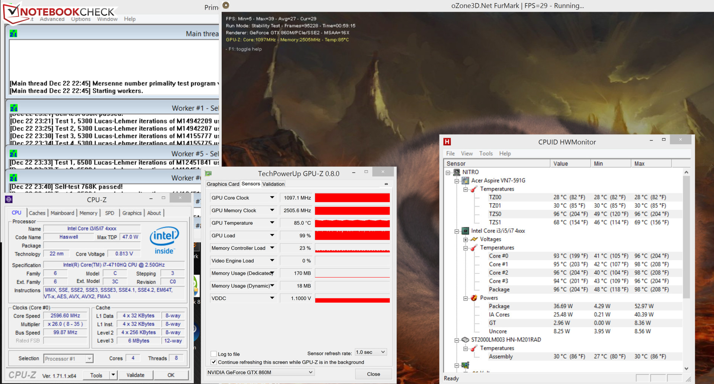Click the OK button in CPU-Z
This screenshot has width=714, height=384.
point(171,375)
